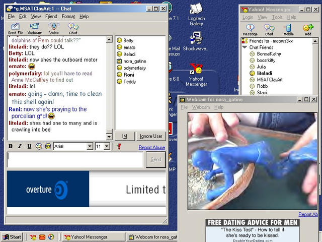
Task: Toggle bold formatting in chat
Action: (11, 146)
